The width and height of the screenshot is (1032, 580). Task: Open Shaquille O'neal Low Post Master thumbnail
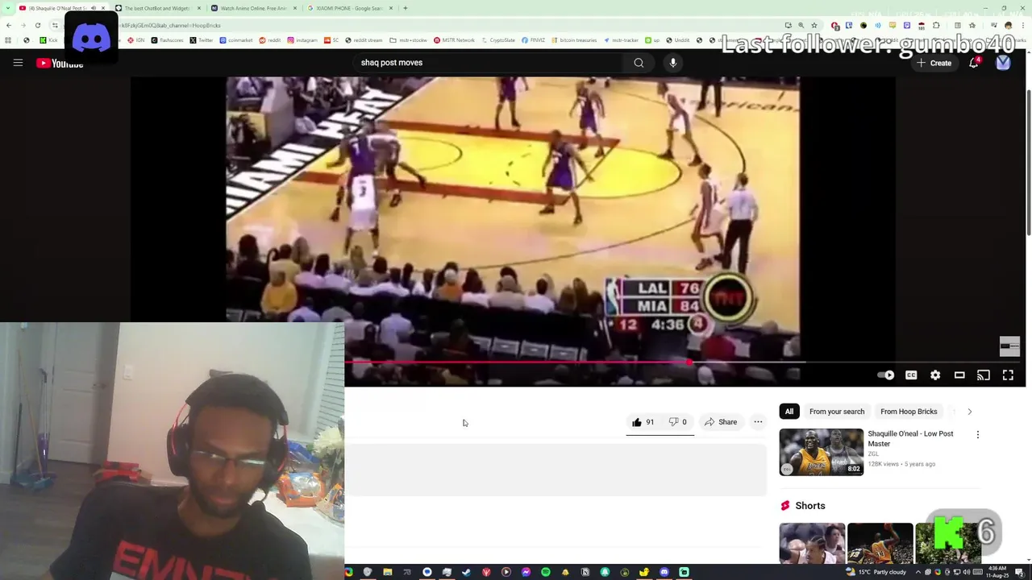(821, 452)
